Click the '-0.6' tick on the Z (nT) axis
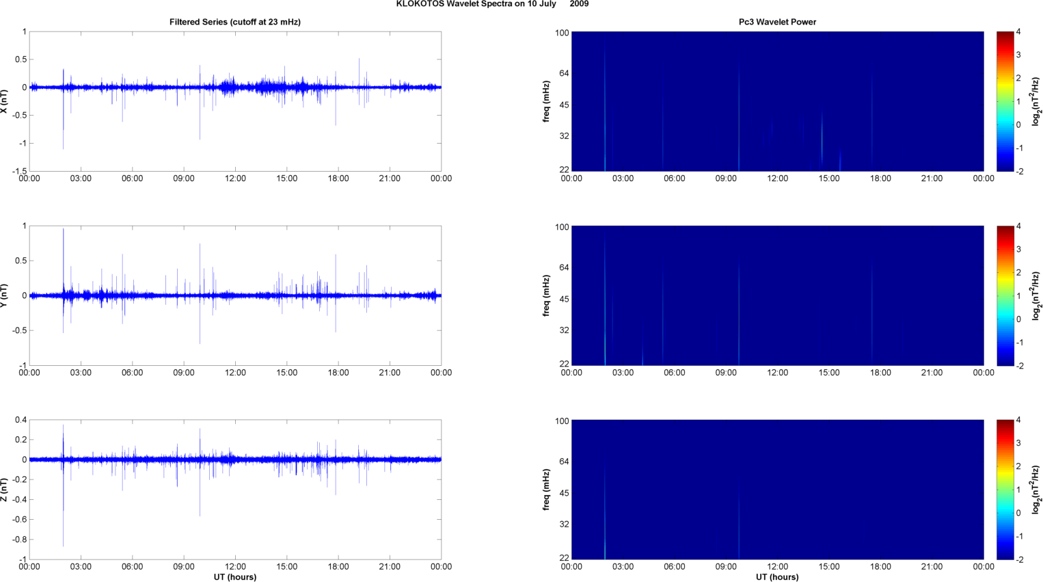The height and width of the screenshot is (582, 1043). (x=19, y=520)
